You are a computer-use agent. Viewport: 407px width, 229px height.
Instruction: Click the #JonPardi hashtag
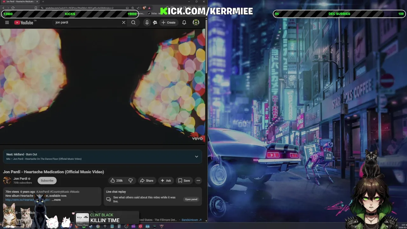click(43, 192)
